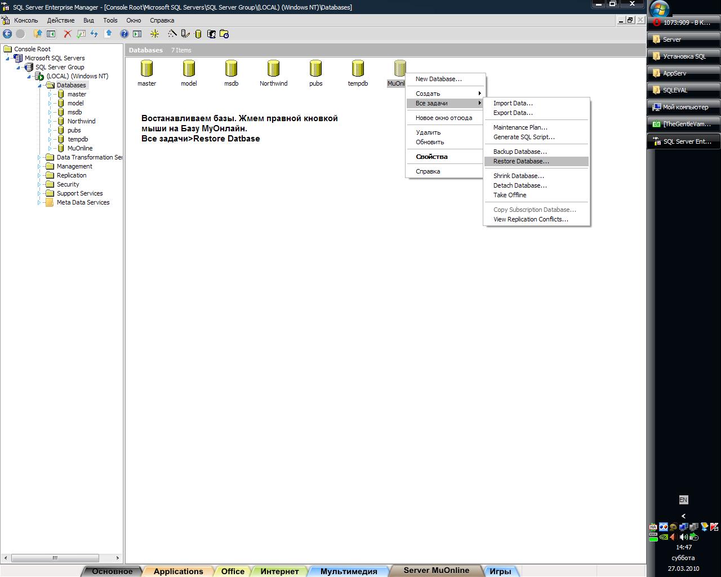The width and height of the screenshot is (721, 577).
Task: Select the tempdb database icon in the right pane
Action: [x=358, y=69]
